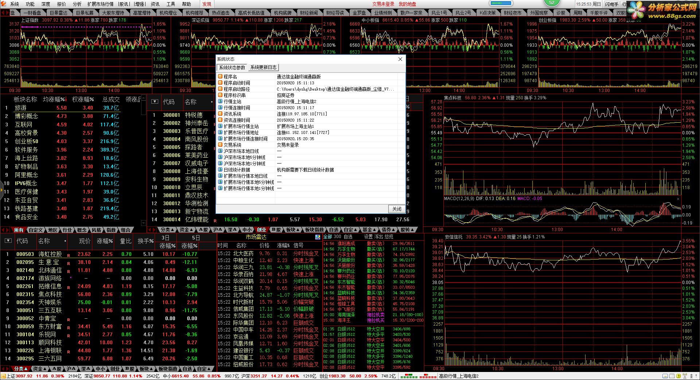This screenshot has width=700, height=380.
Task: Expand the 债券▲ tab menu
Action: click(388, 230)
